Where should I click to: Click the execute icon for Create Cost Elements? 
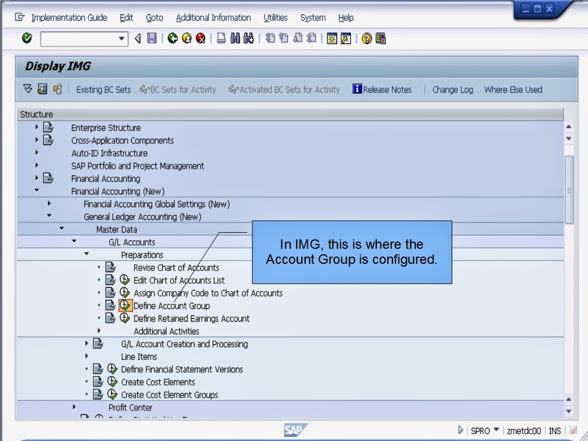[x=112, y=382]
